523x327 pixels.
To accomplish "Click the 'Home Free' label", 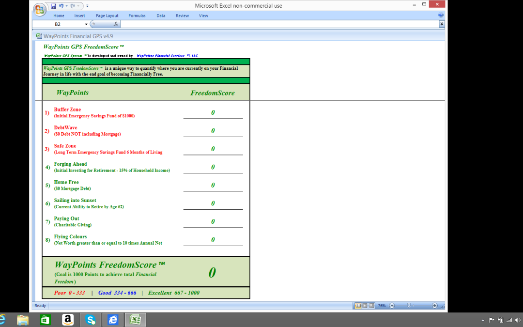I will [x=66, y=182].
